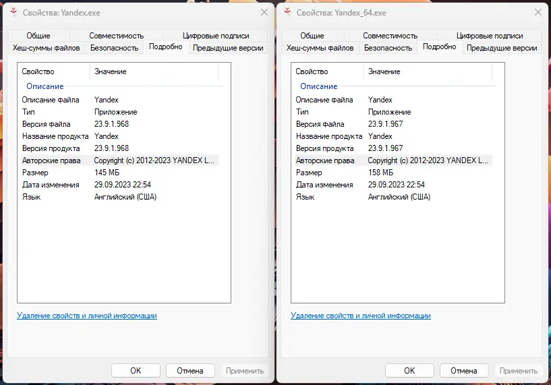551x385 pixels.
Task: Click OK in the Yandex.exe properties dialog
Action: tap(136, 370)
